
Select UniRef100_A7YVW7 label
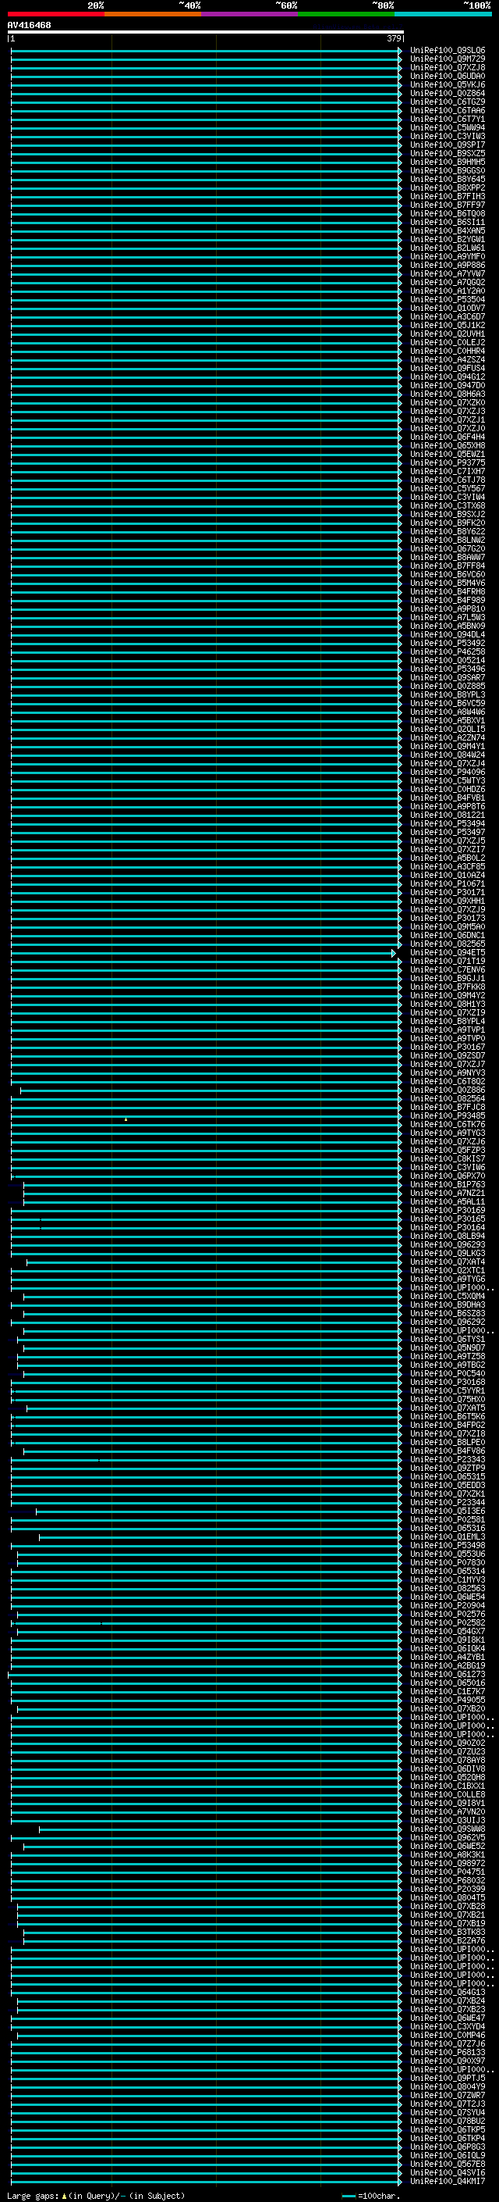pos(448,273)
